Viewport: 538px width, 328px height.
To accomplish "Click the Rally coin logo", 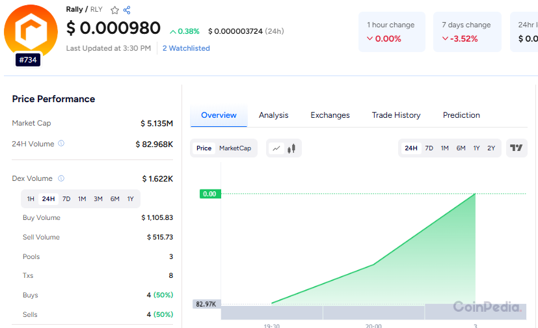I will click(31, 31).
